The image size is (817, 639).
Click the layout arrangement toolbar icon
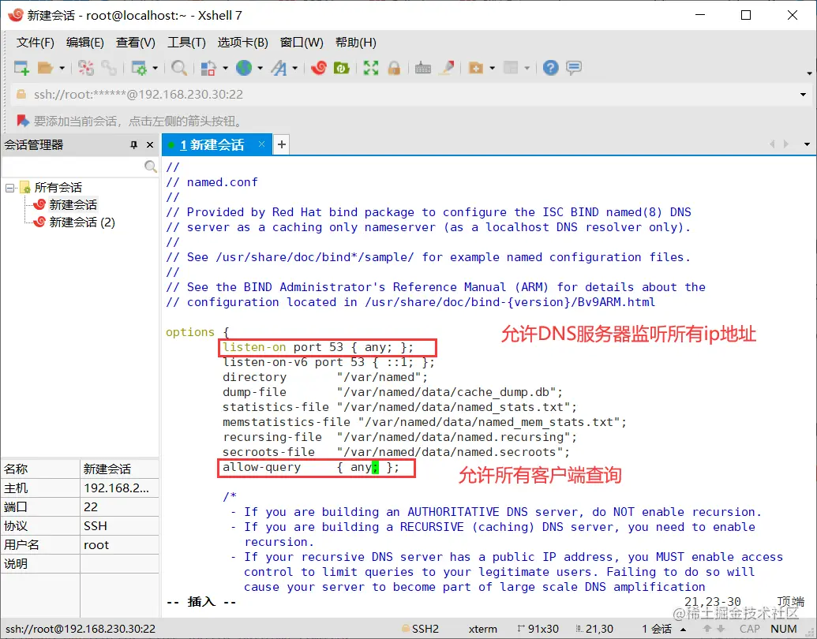(512, 68)
